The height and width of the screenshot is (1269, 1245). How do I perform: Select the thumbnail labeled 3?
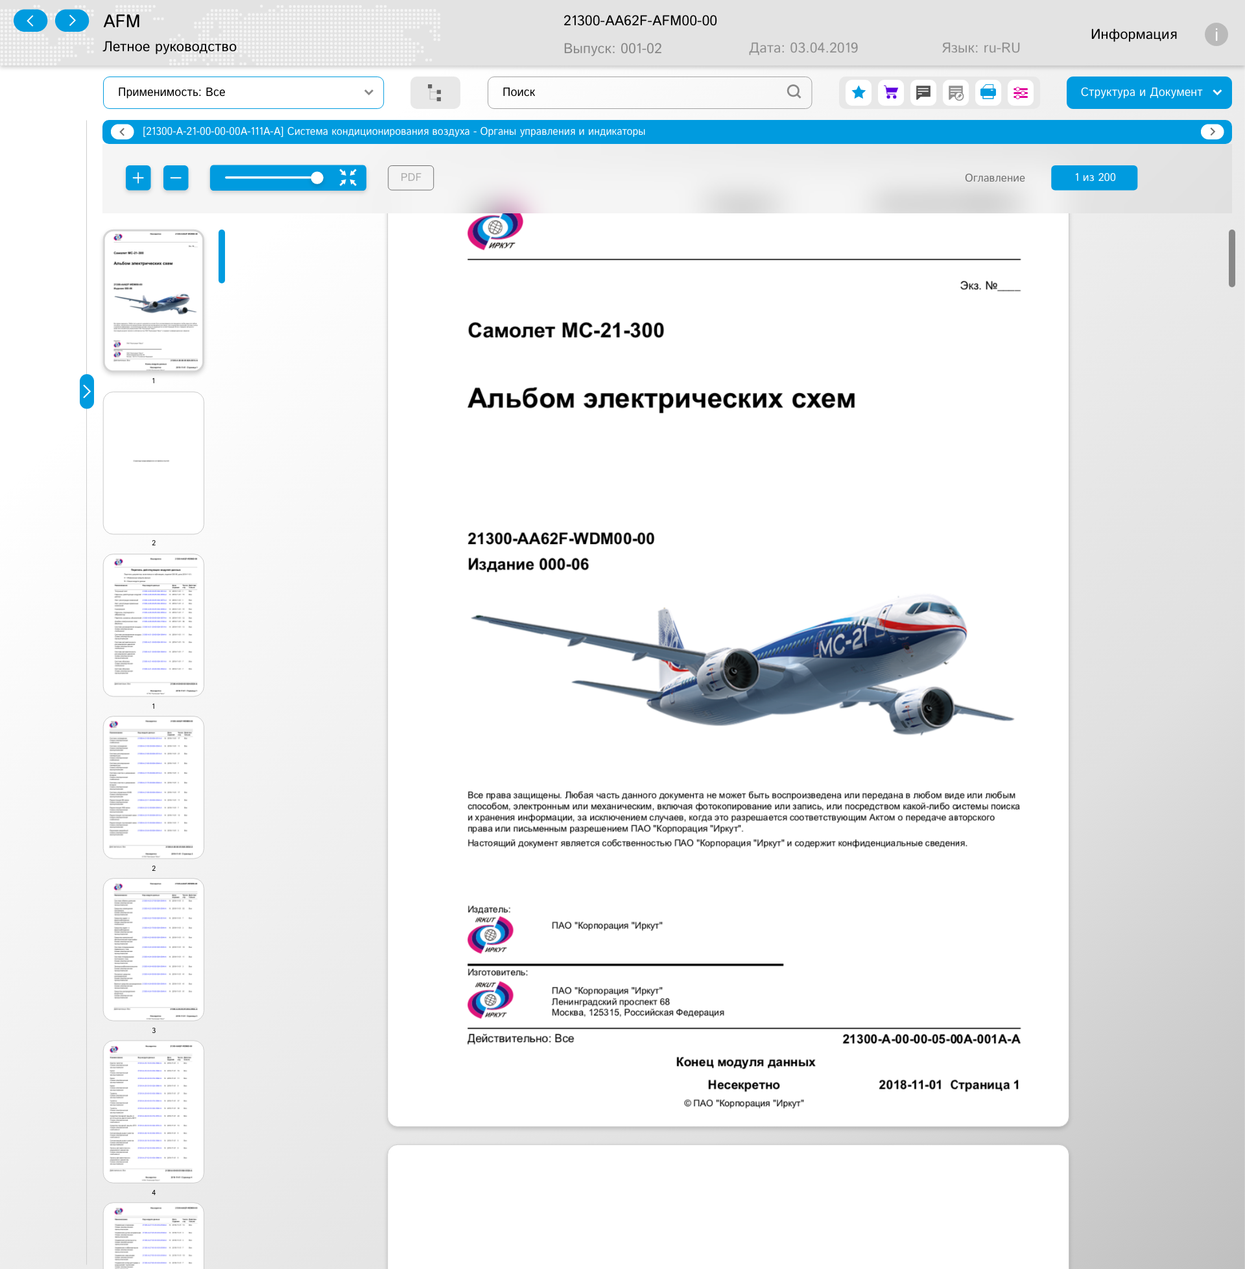click(x=154, y=949)
